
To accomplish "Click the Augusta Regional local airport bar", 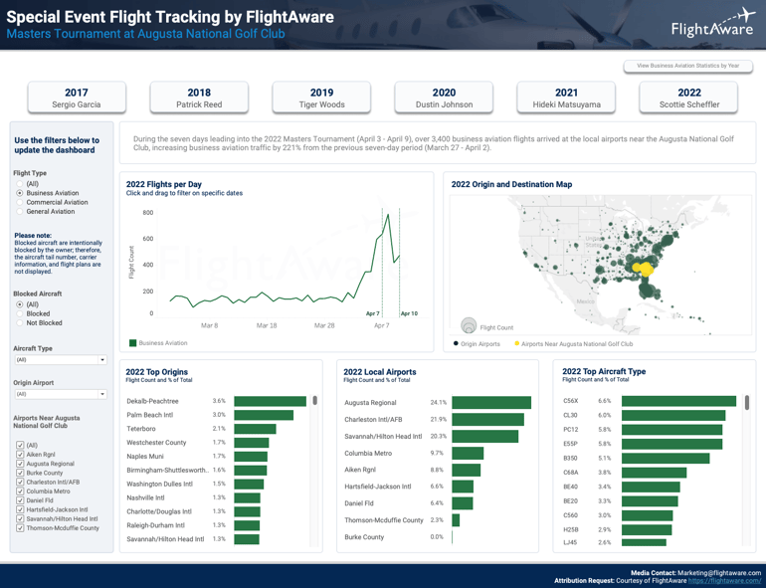I will tap(491, 403).
